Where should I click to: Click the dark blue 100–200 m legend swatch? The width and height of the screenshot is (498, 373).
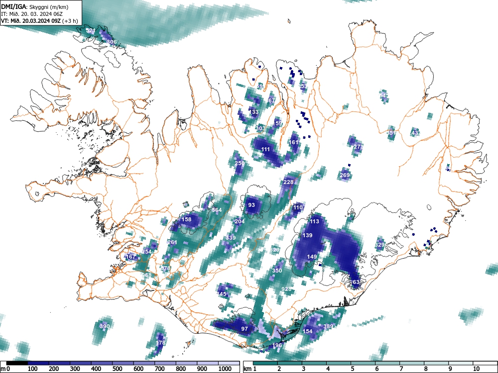pos(38,363)
